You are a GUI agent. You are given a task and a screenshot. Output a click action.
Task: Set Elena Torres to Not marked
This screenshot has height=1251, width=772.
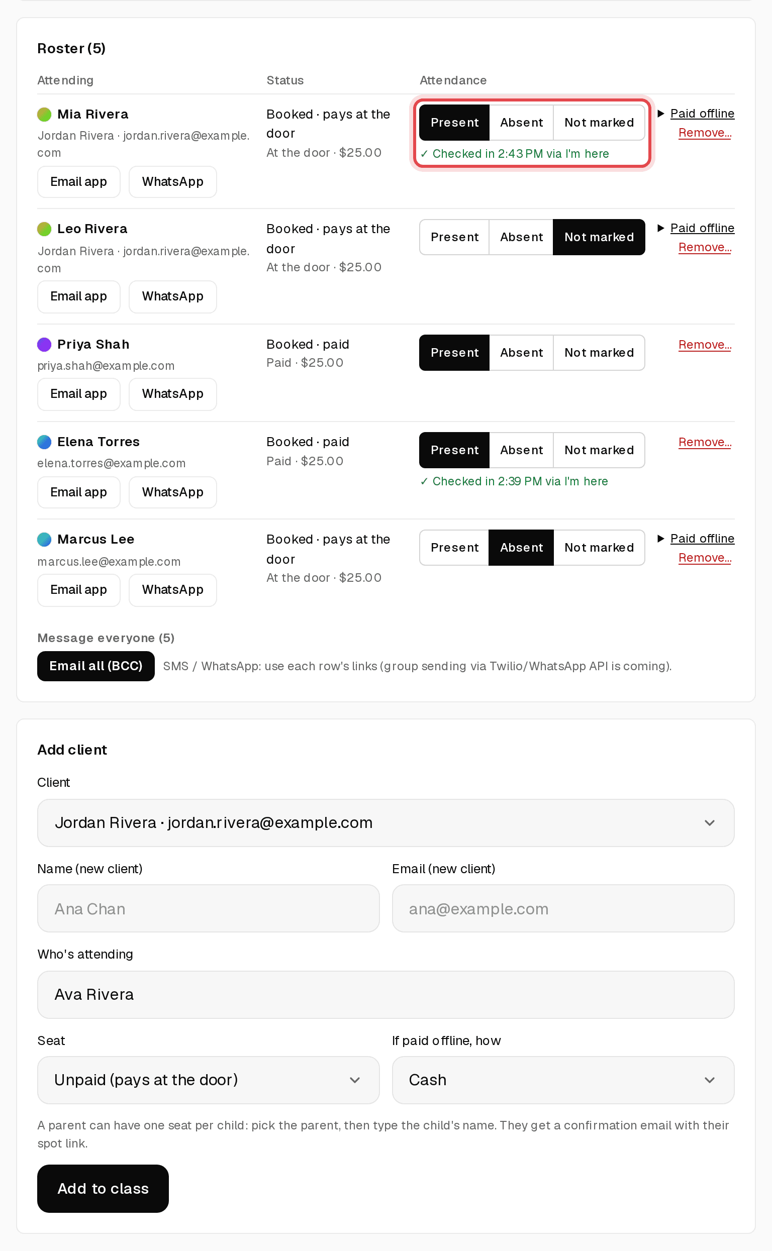point(599,450)
